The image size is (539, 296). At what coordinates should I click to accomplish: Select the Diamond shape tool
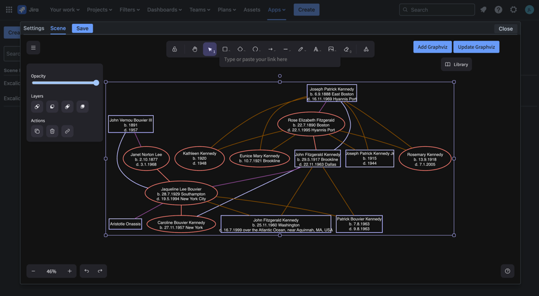point(240,50)
